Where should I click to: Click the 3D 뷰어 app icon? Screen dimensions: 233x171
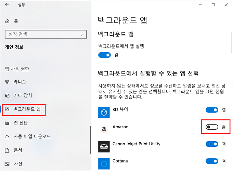pos(104,113)
